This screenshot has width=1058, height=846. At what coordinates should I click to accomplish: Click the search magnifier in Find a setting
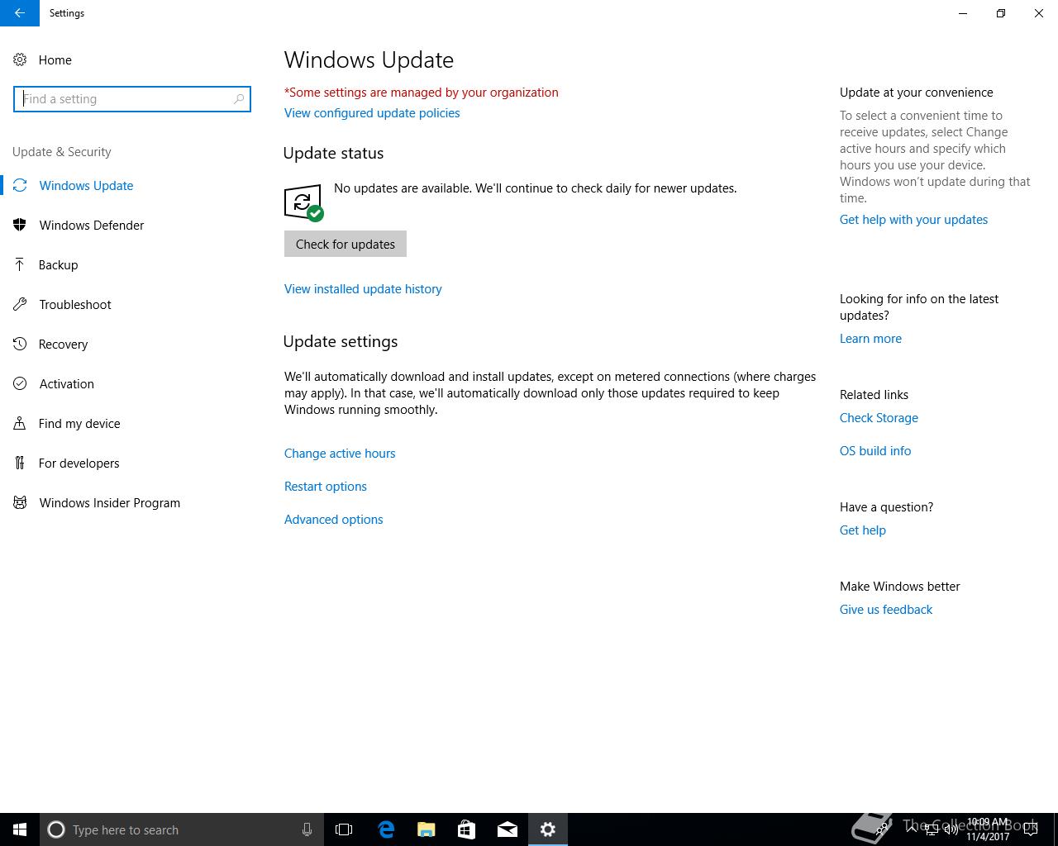(x=239, y=99)
